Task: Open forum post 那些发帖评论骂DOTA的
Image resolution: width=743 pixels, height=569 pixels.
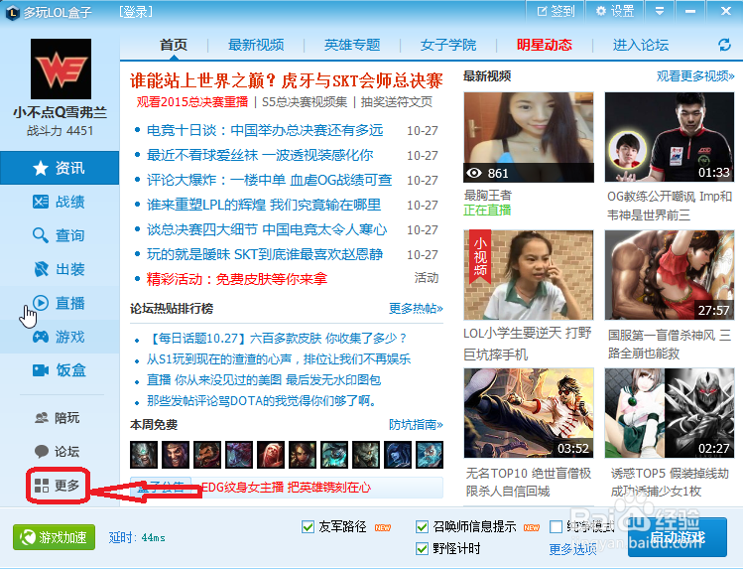Action: [262, 401]
